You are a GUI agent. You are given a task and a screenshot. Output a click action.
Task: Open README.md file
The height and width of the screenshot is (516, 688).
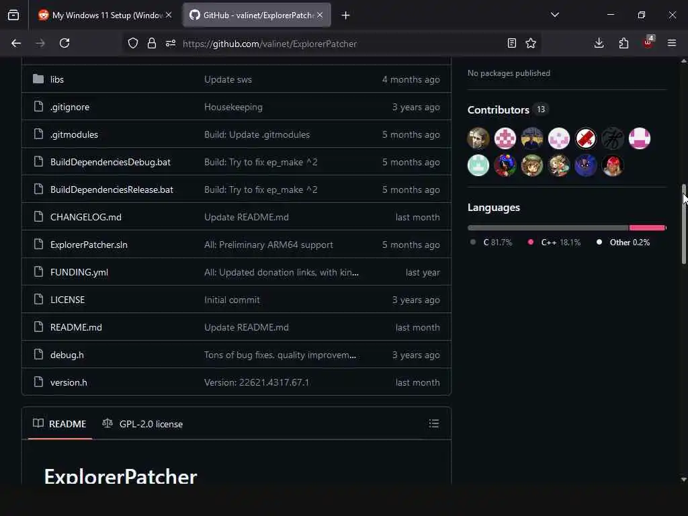pyautogui.click(x=76, y=328)
